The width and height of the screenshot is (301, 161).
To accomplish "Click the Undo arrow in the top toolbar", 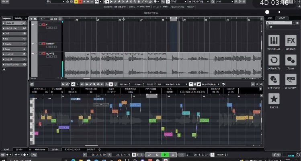I will tap(3, 2).
